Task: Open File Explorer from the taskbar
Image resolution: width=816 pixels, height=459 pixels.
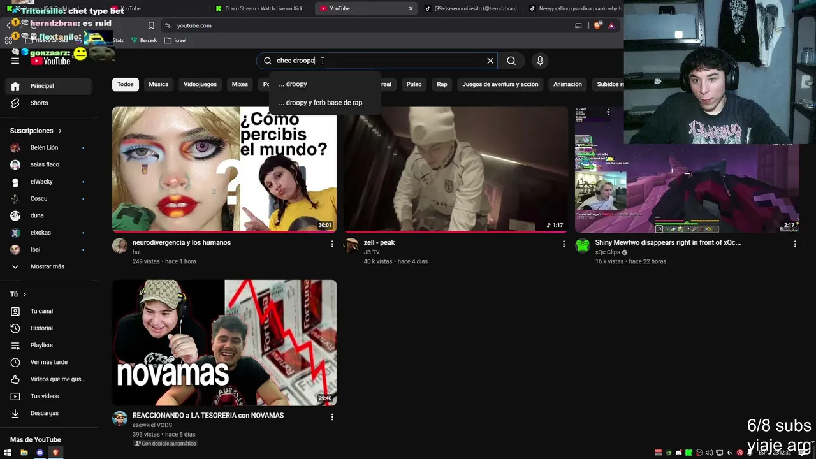Action: click(x=24, y=453)
